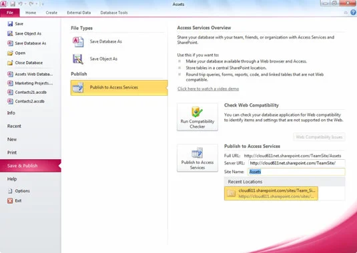
Task: Click the ribbon minimize caret icon
Action: pyautogui.click(x=346, y=13)
